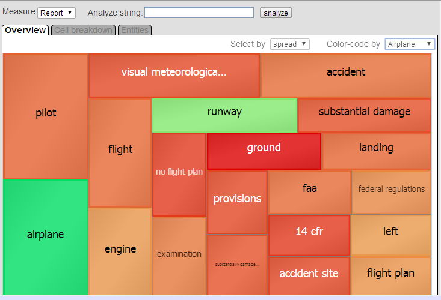Expand the Color-code by Airplane dropdown

(409, 44)
